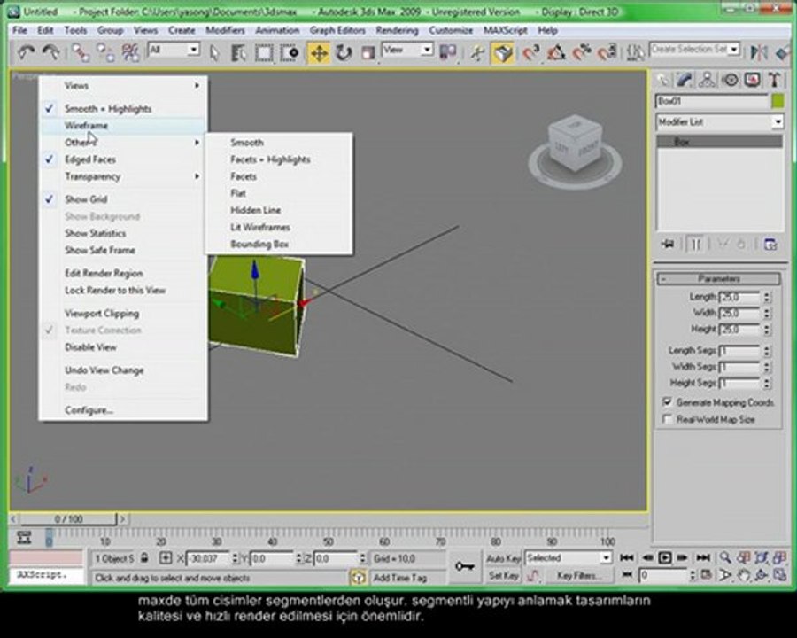Click Configure... in viewport menu
The height and width of the screenshot is (638, 797).
pyautogui.click(x=123, y=410)
